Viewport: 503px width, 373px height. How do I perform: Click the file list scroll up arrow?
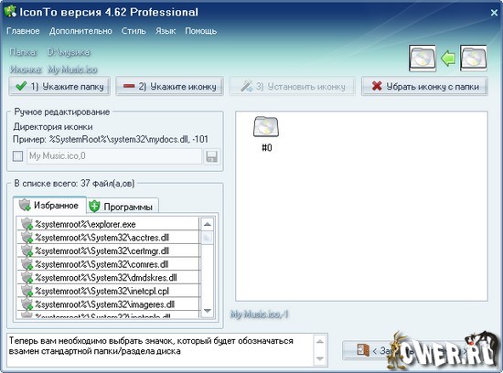click(x=208, y=224)
